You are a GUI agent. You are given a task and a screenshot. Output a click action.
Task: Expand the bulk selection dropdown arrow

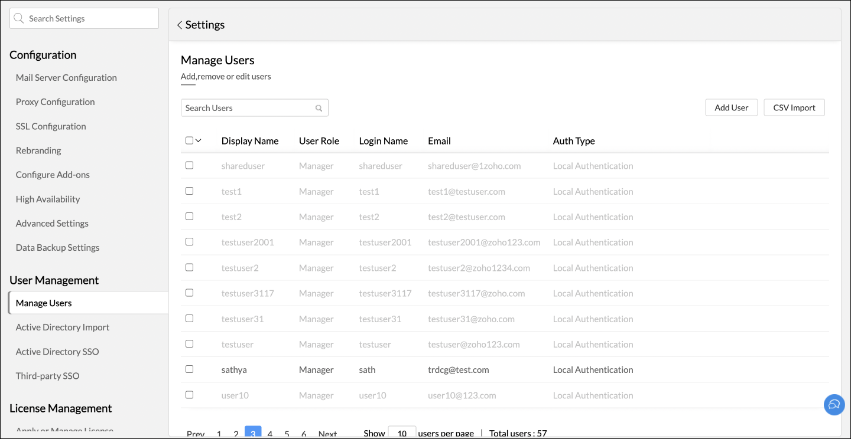point(199,140)
